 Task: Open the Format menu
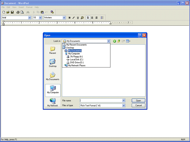click(x=29, y=7)
